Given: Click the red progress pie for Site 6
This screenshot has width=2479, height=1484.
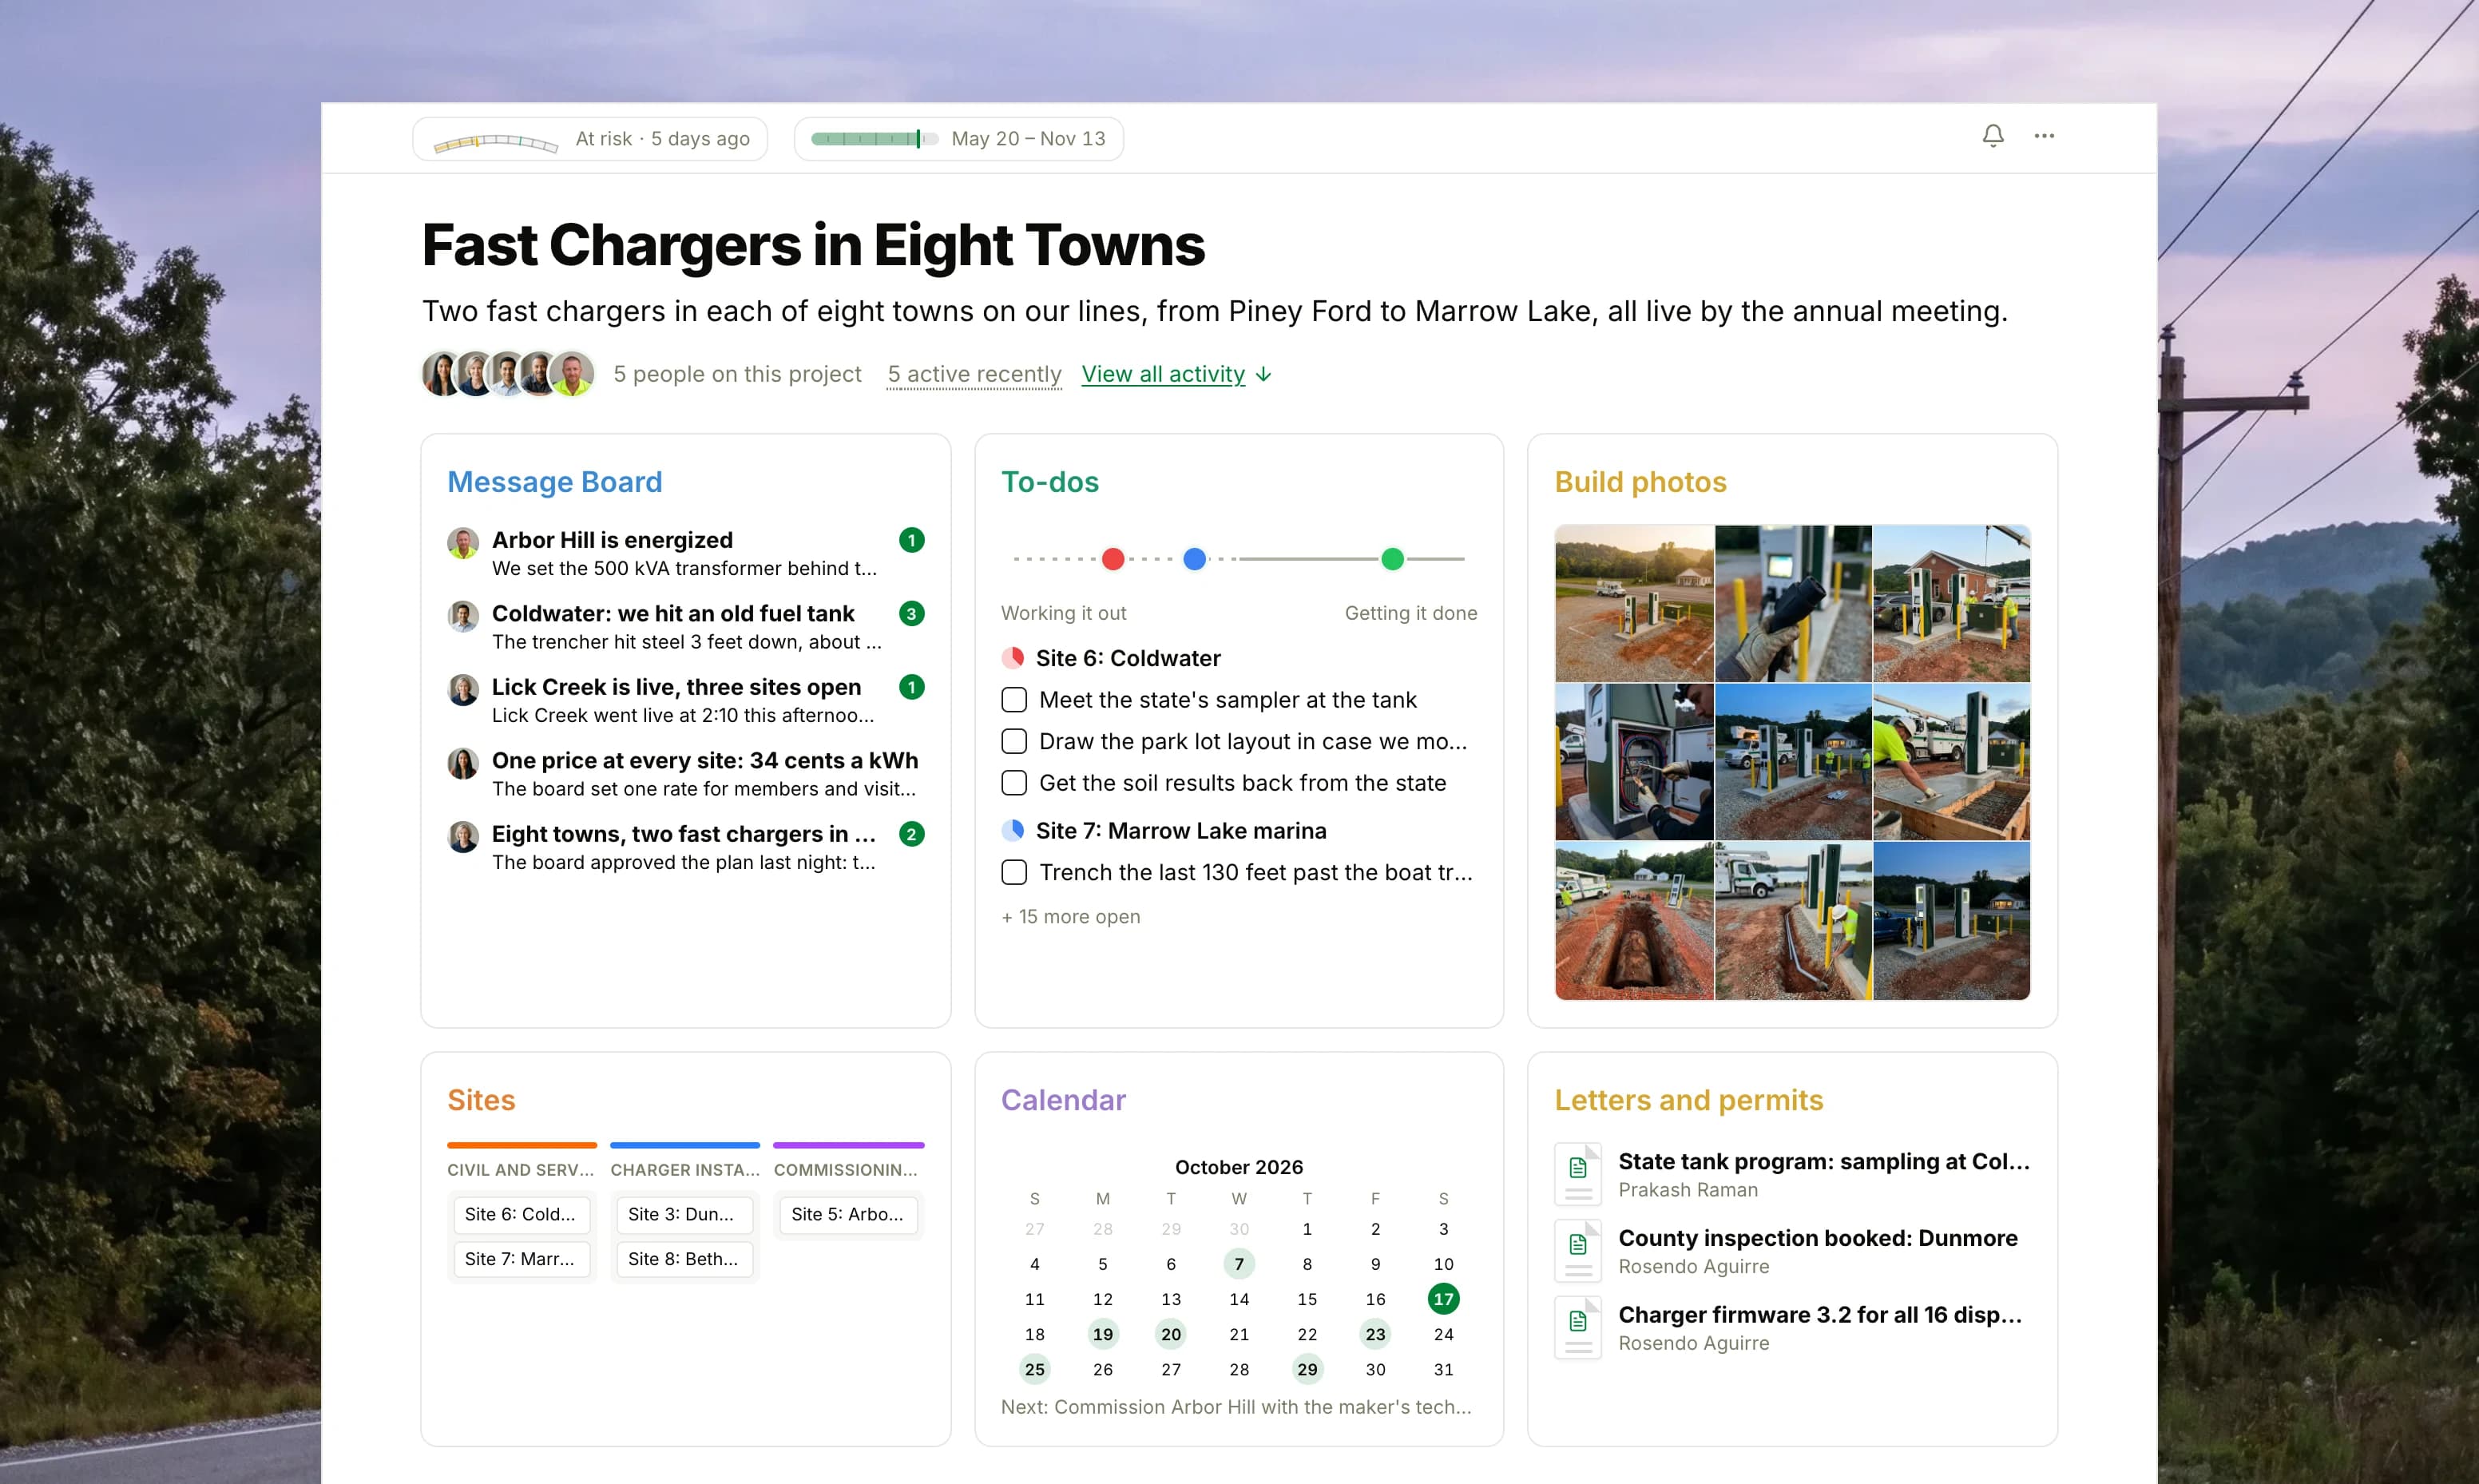Looking at the screenshot, I should (x=1013, y=658).
